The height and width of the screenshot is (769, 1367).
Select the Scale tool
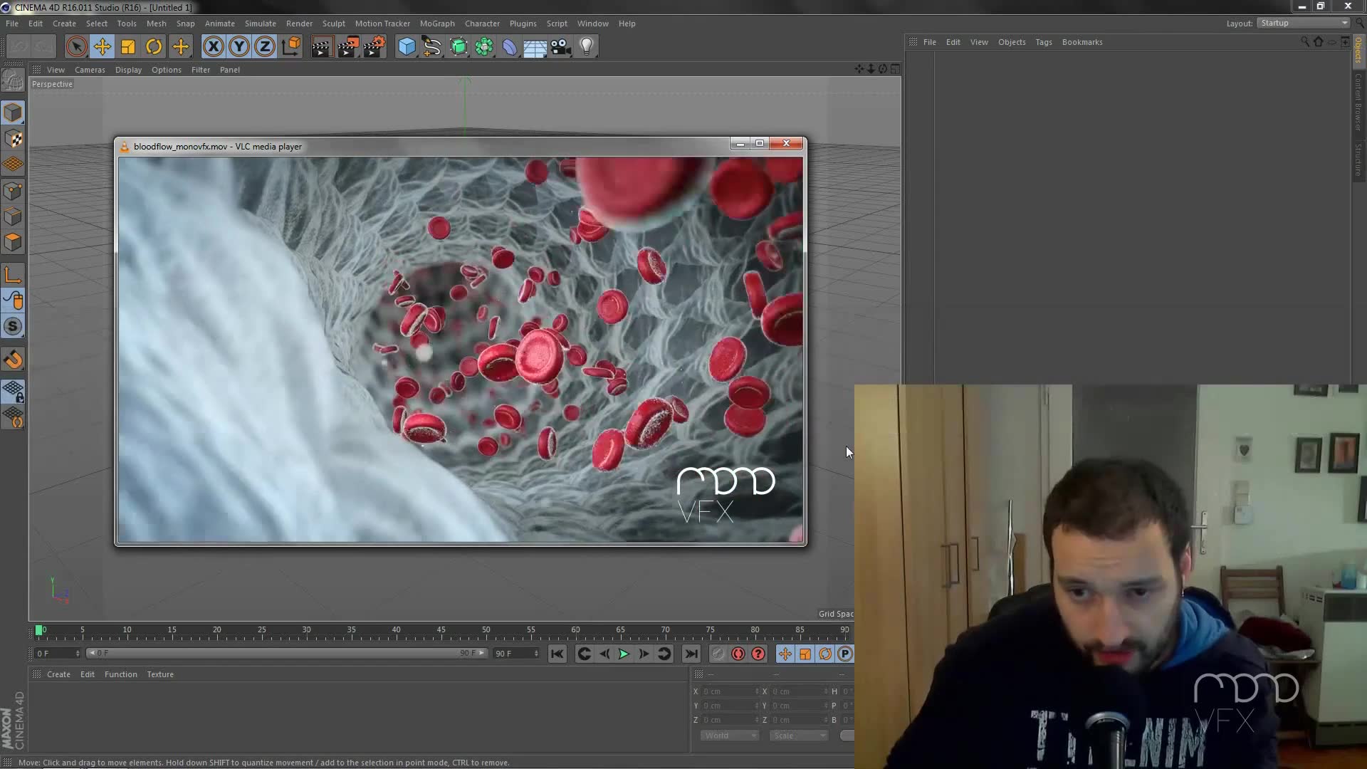pyautogui.click(x=127, y=46)
